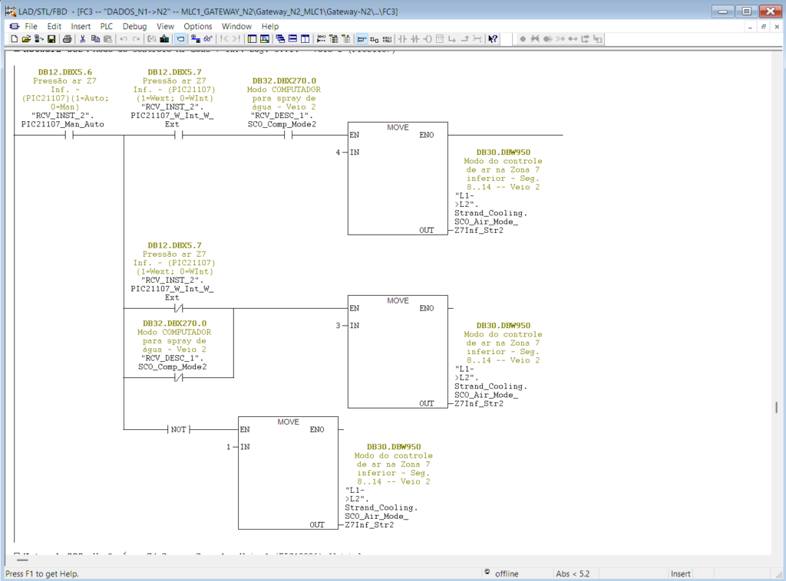Viewport: 786px width, 581px height.
Task: Insert normally closed contact icon
Action: (414, 39)
